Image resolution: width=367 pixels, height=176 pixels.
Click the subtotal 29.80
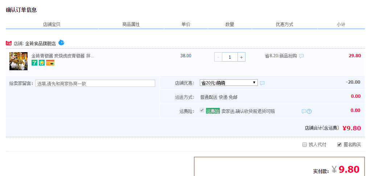tap(355, 56)
